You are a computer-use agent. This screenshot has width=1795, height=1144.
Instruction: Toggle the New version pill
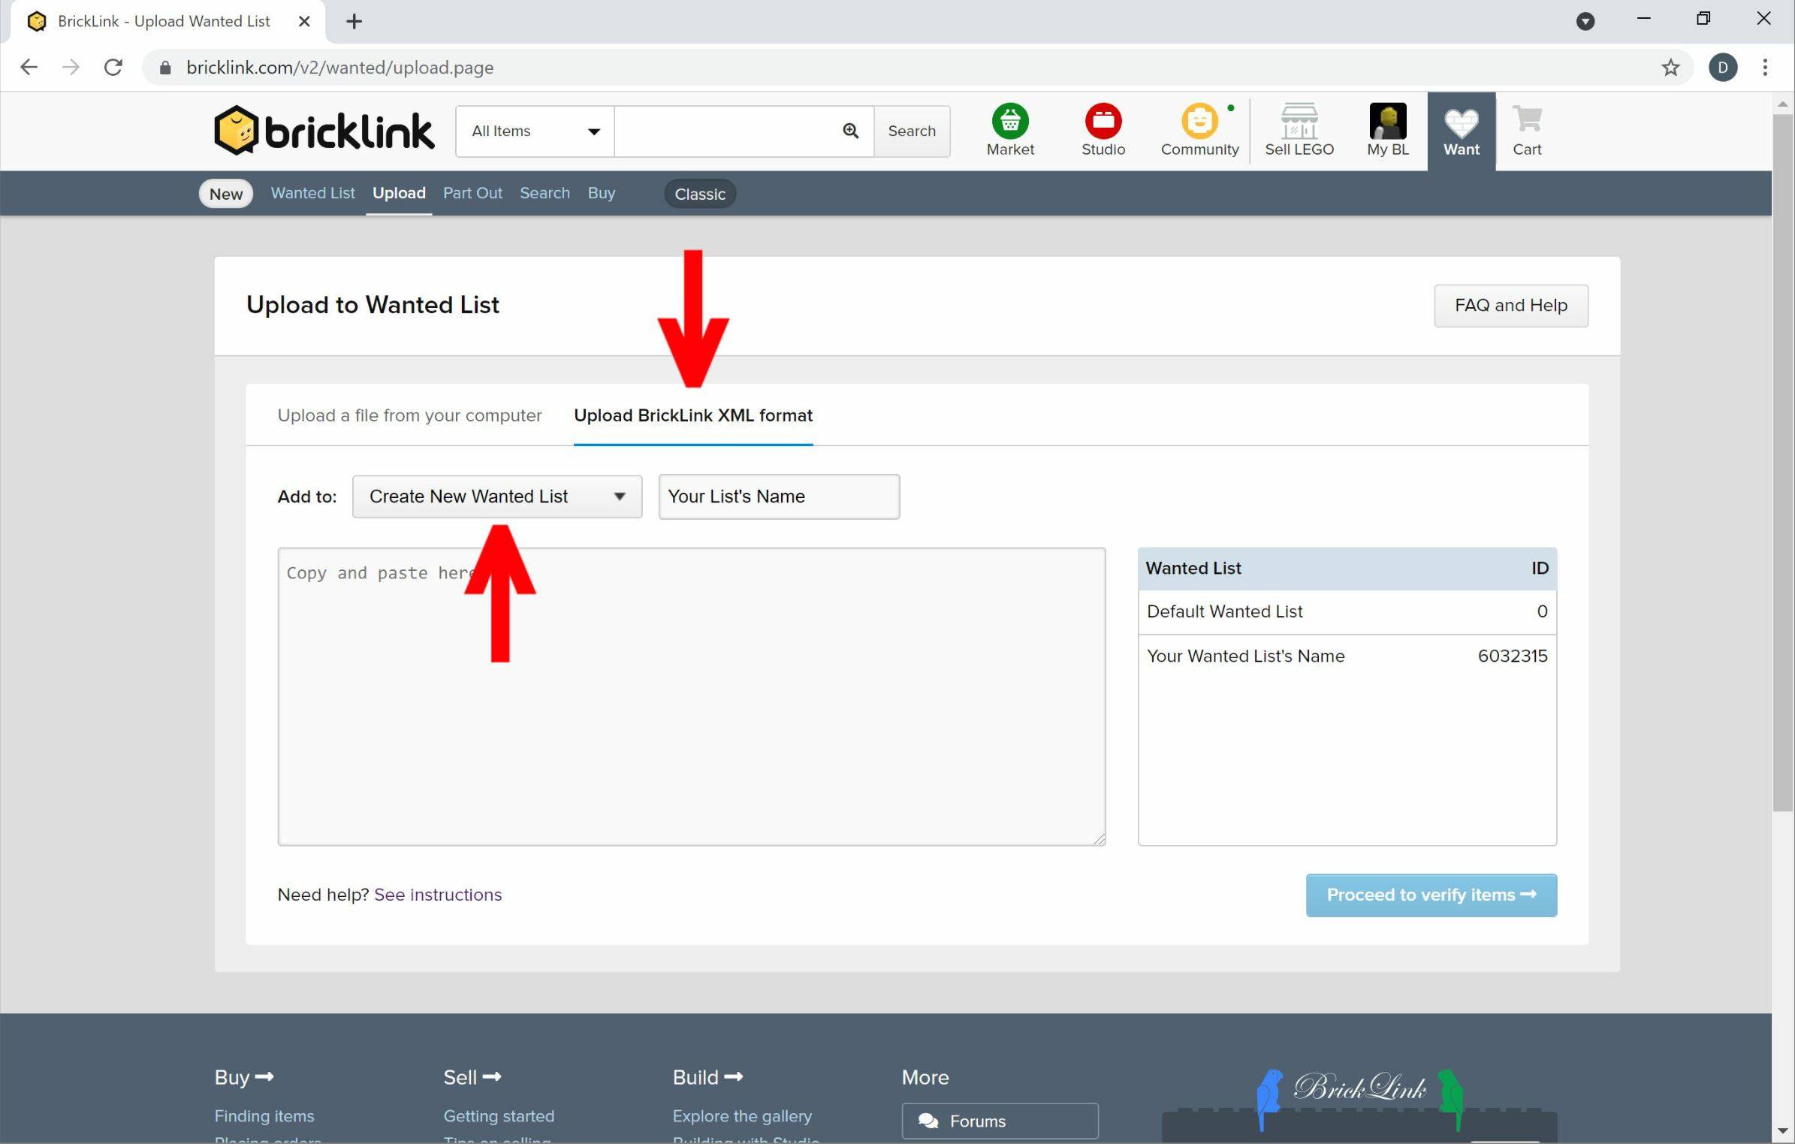226,194
